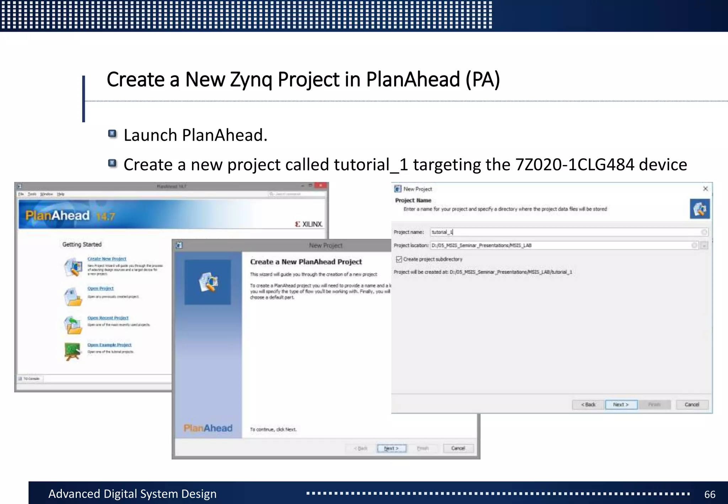Click the Open Recent Project icon

pos(73,325)
